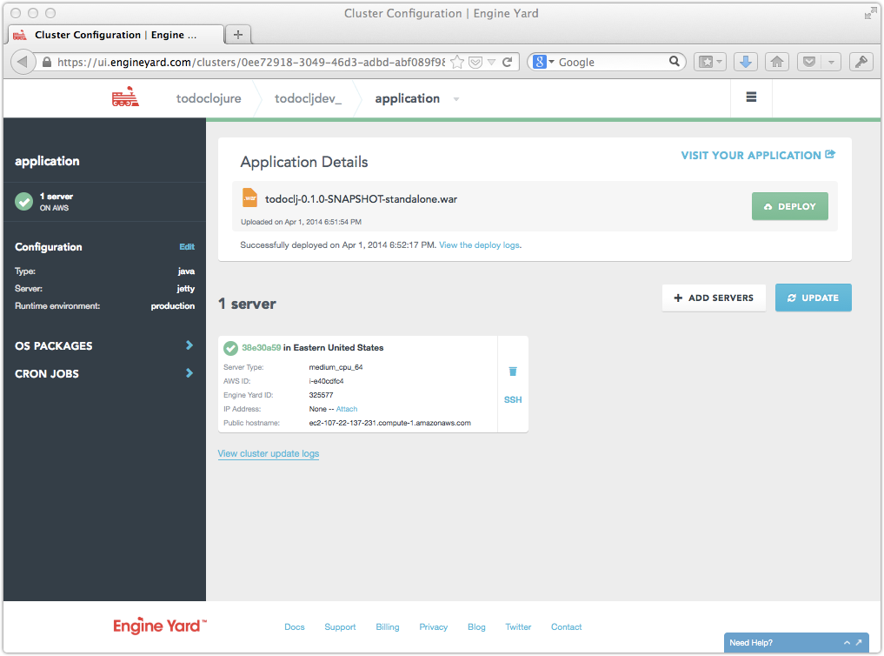This screenshot has width=884, height=656.
Task: Click the Add Servers button
Action: click(714, 297)
